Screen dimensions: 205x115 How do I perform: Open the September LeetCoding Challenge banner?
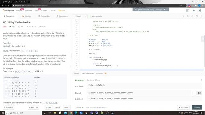click(x=149, y=10)
